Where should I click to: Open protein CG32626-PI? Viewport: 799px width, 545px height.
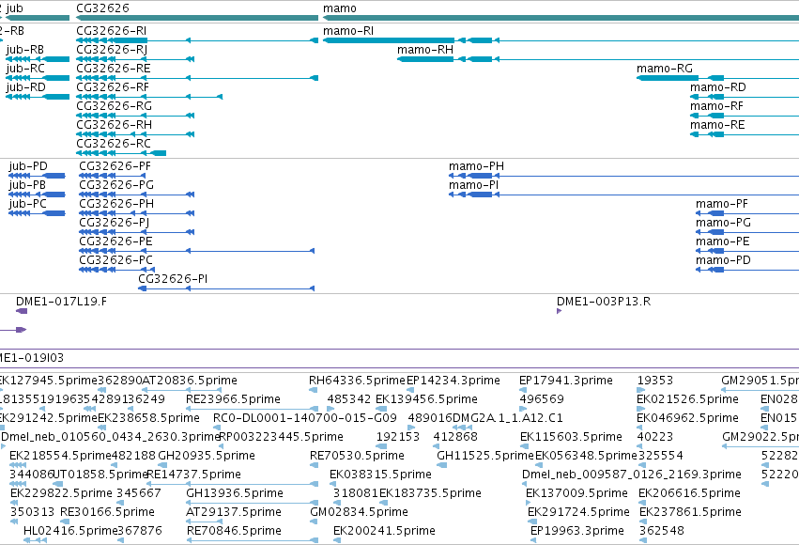coord(173,279)
